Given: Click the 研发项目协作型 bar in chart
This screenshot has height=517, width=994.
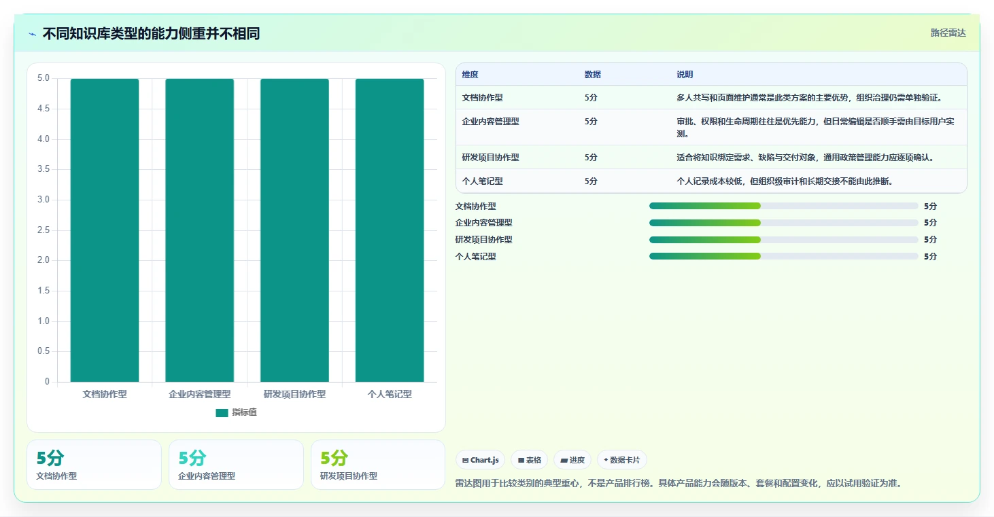Looking at the screenshot, I should (x=294, y=230).
